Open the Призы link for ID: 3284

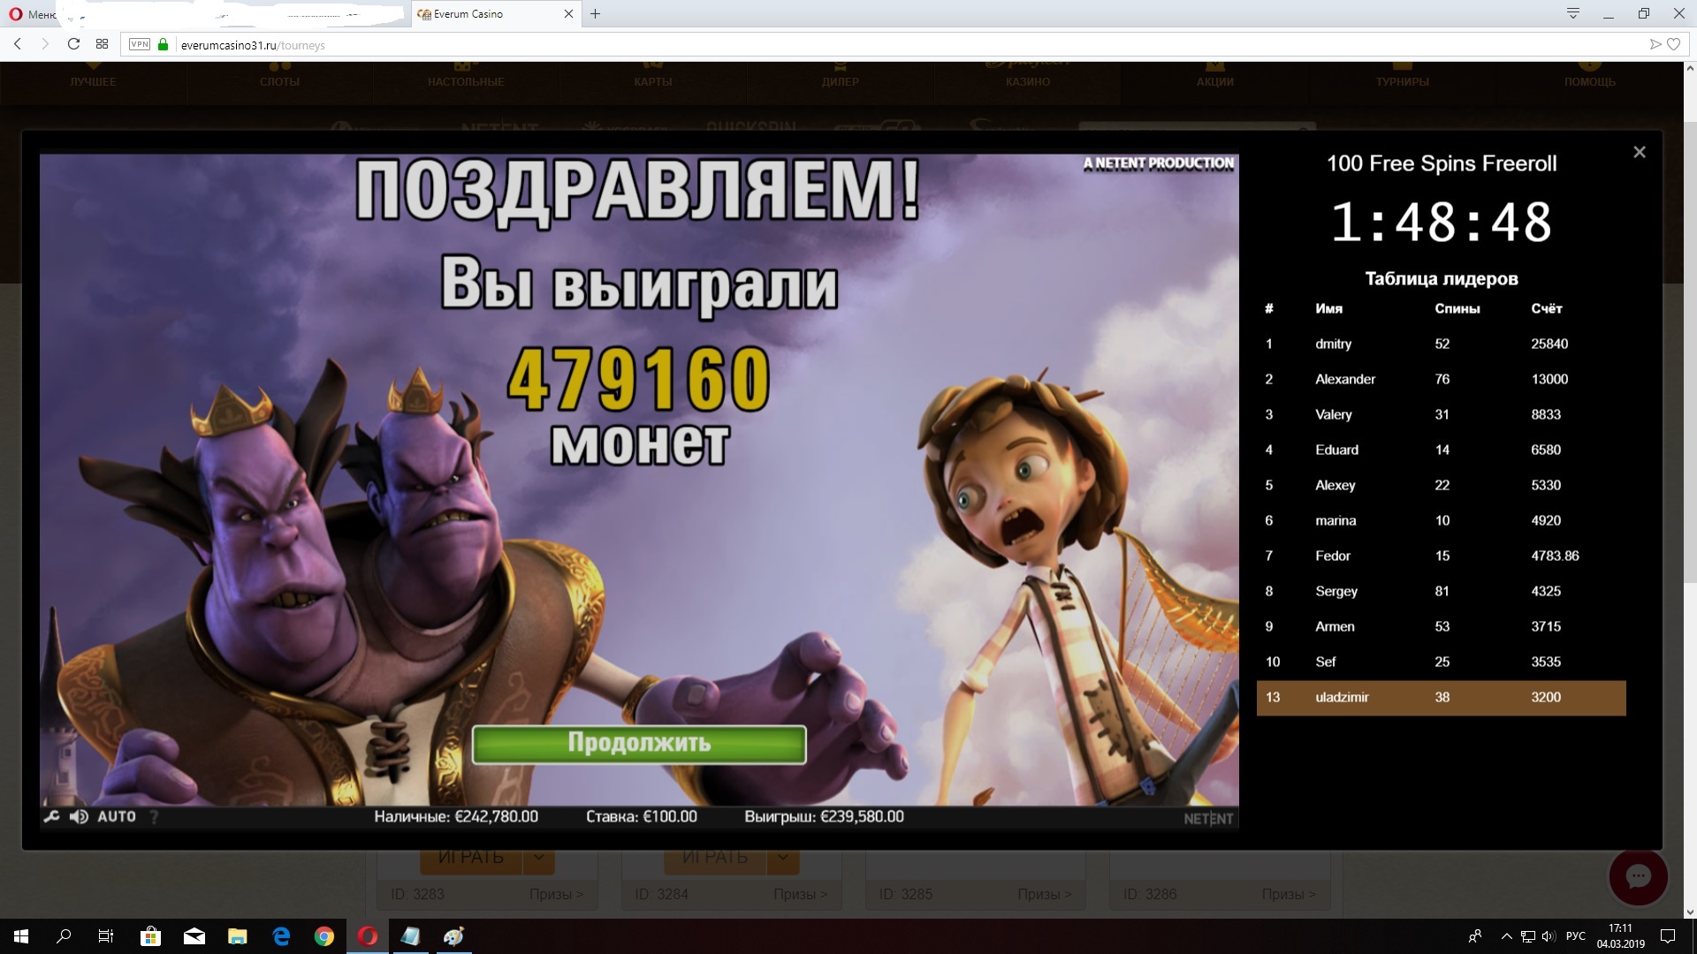[x=800, y=894]
